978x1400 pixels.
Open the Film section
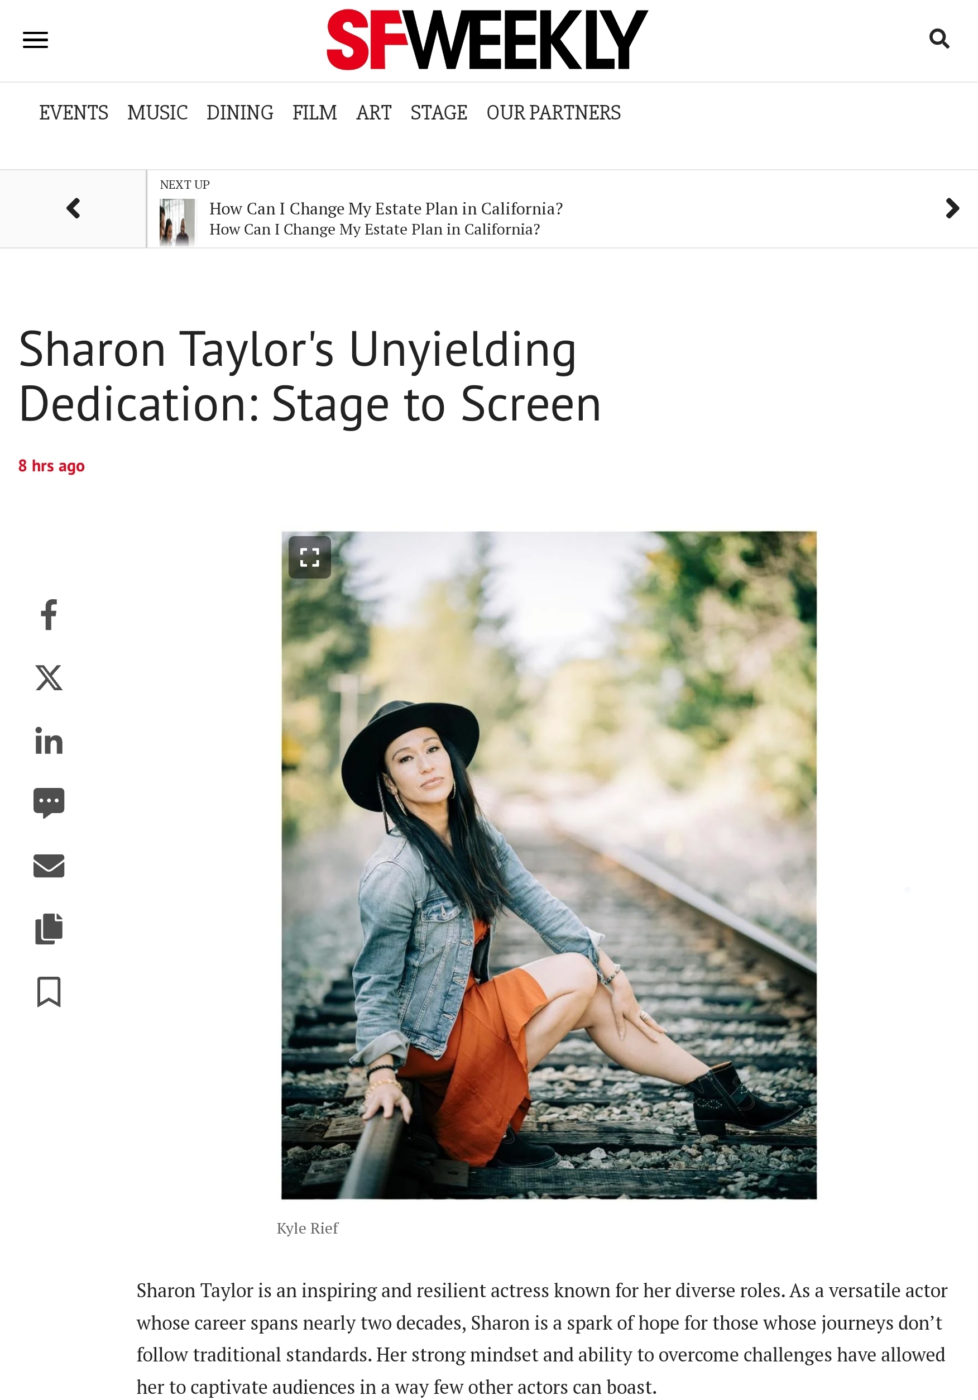pos(314,113)
